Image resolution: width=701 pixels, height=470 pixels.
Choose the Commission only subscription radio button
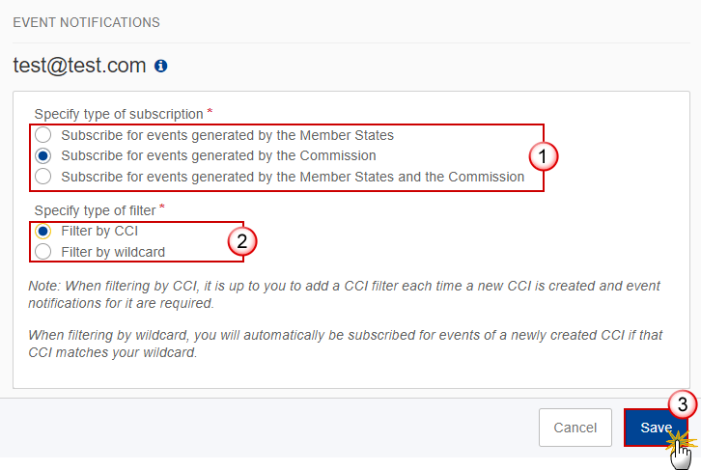click(x=42, y=155)
